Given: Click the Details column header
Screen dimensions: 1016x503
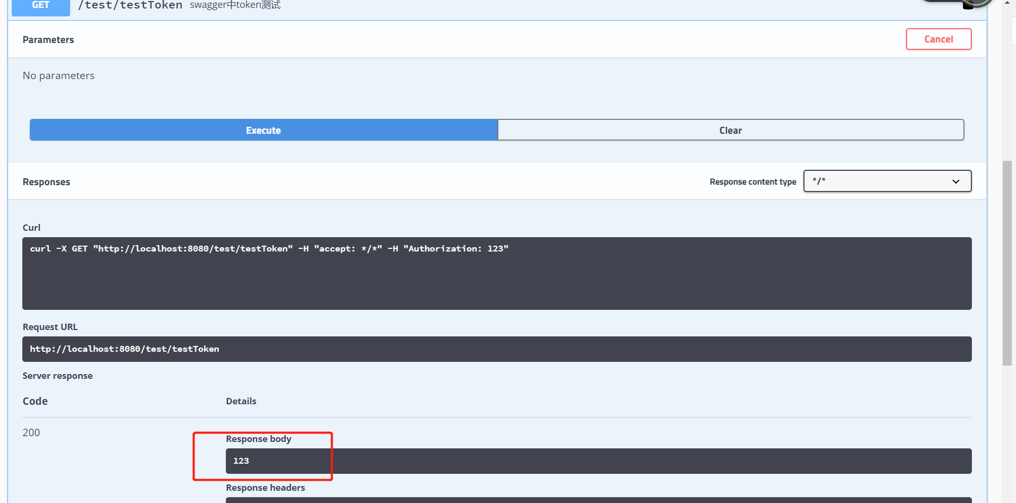Looking at the screenshot, I should click(x=241, y=401).
